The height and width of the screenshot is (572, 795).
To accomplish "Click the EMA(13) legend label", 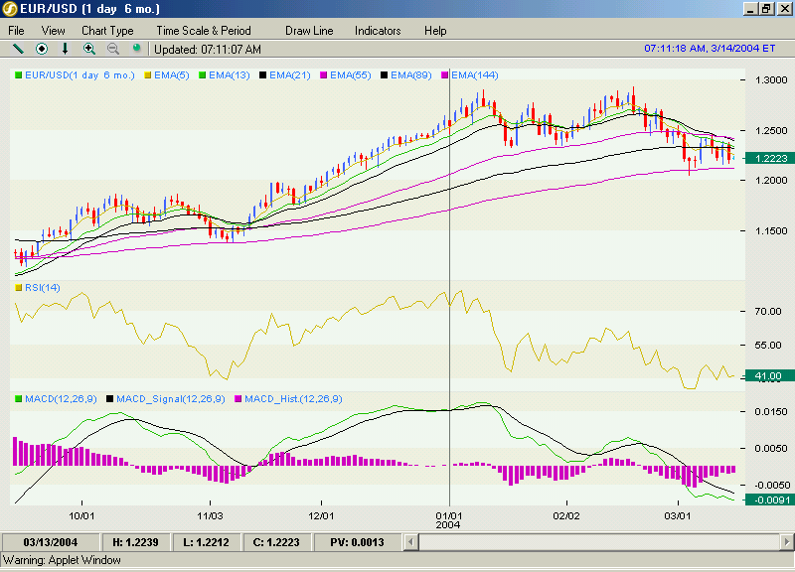I will tap(230, 75).
